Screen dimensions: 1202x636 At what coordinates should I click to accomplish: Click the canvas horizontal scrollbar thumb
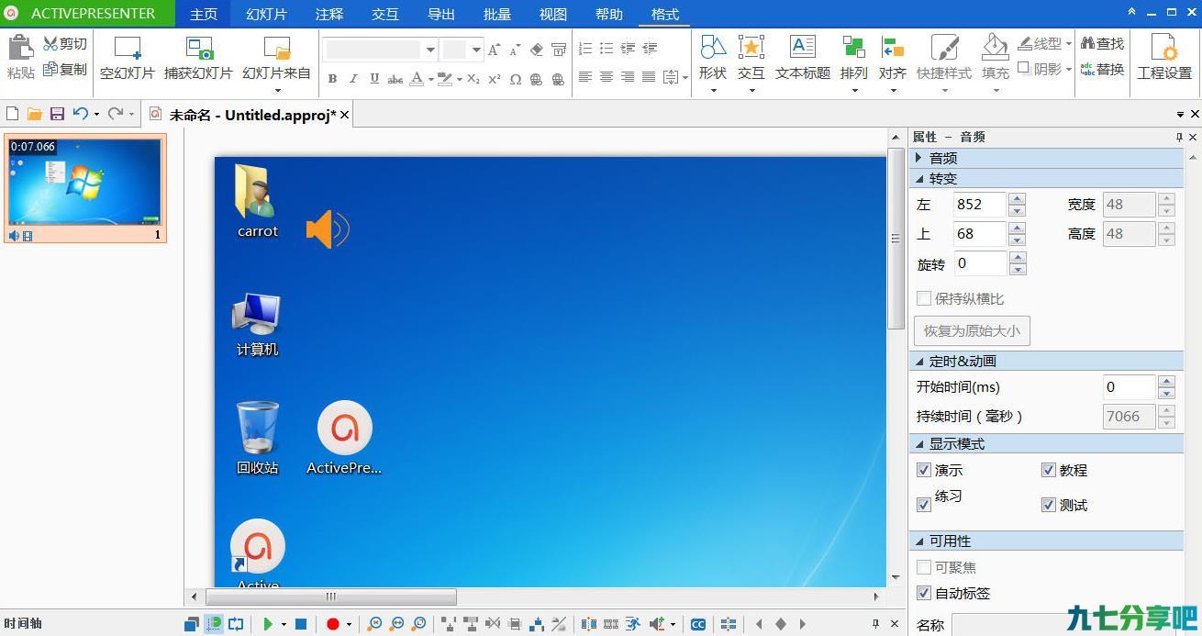[x=331, y=597]
